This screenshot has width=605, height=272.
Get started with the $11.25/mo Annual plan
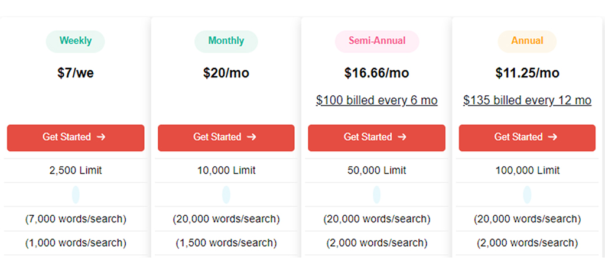point(527,138)
